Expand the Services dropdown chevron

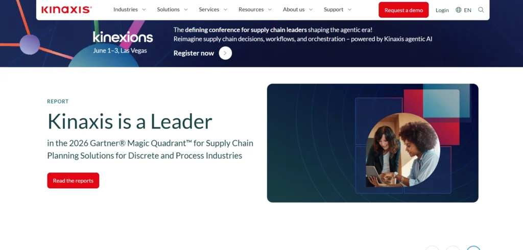click(x=225, y=10)
